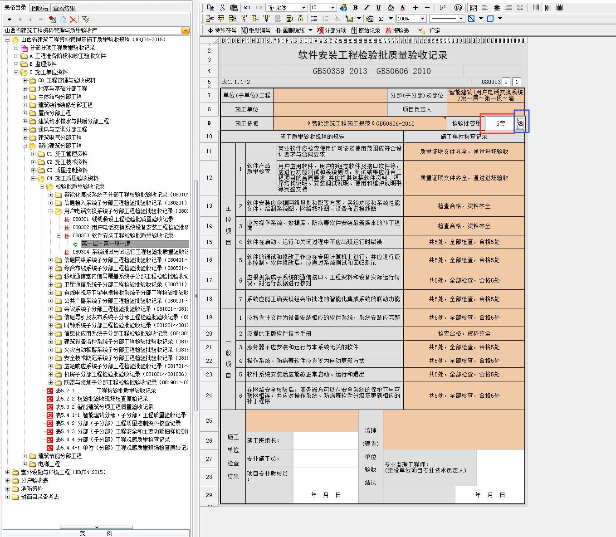Click the 特殊符号 toolbar button

point(222,30)
